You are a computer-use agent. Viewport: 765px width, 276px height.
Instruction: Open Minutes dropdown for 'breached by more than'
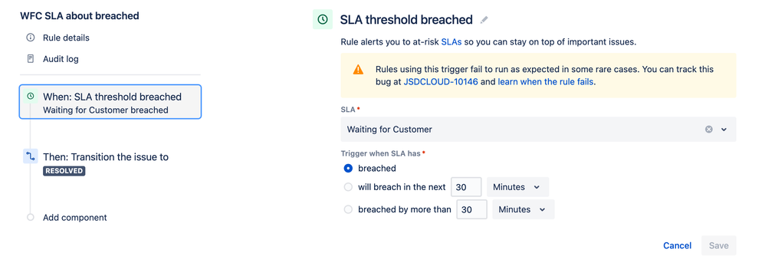click(x=523, y=209)
